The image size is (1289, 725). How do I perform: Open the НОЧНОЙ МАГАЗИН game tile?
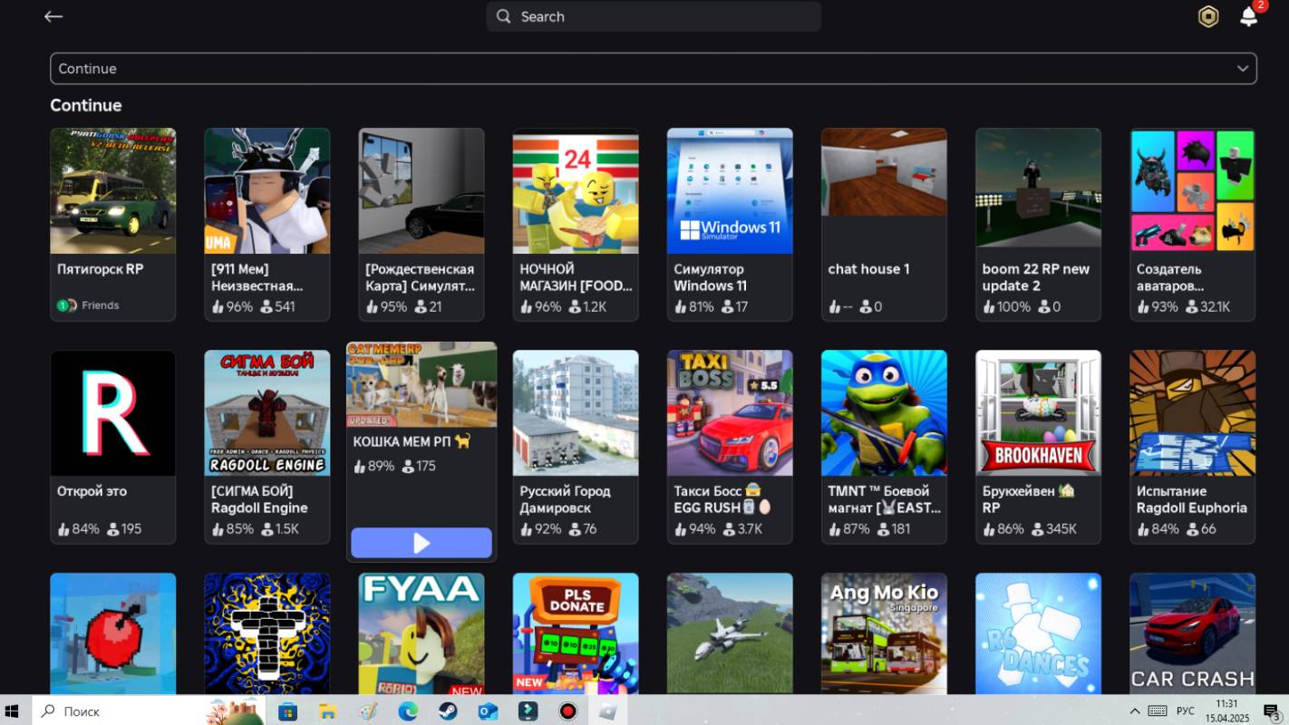576,225
